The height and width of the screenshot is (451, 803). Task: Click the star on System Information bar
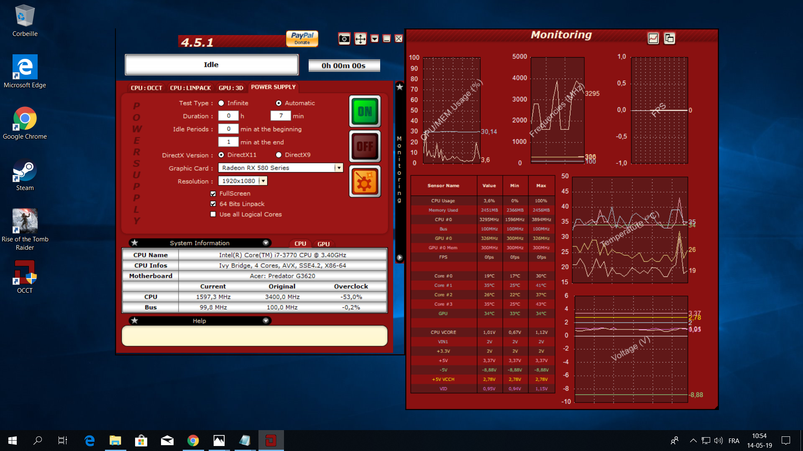point(134,243)
